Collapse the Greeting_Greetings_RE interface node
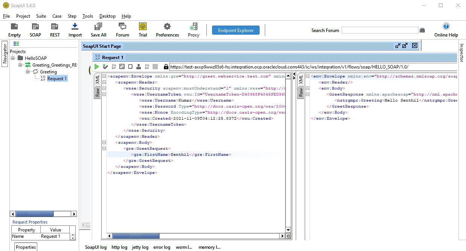 click(20, 65)
